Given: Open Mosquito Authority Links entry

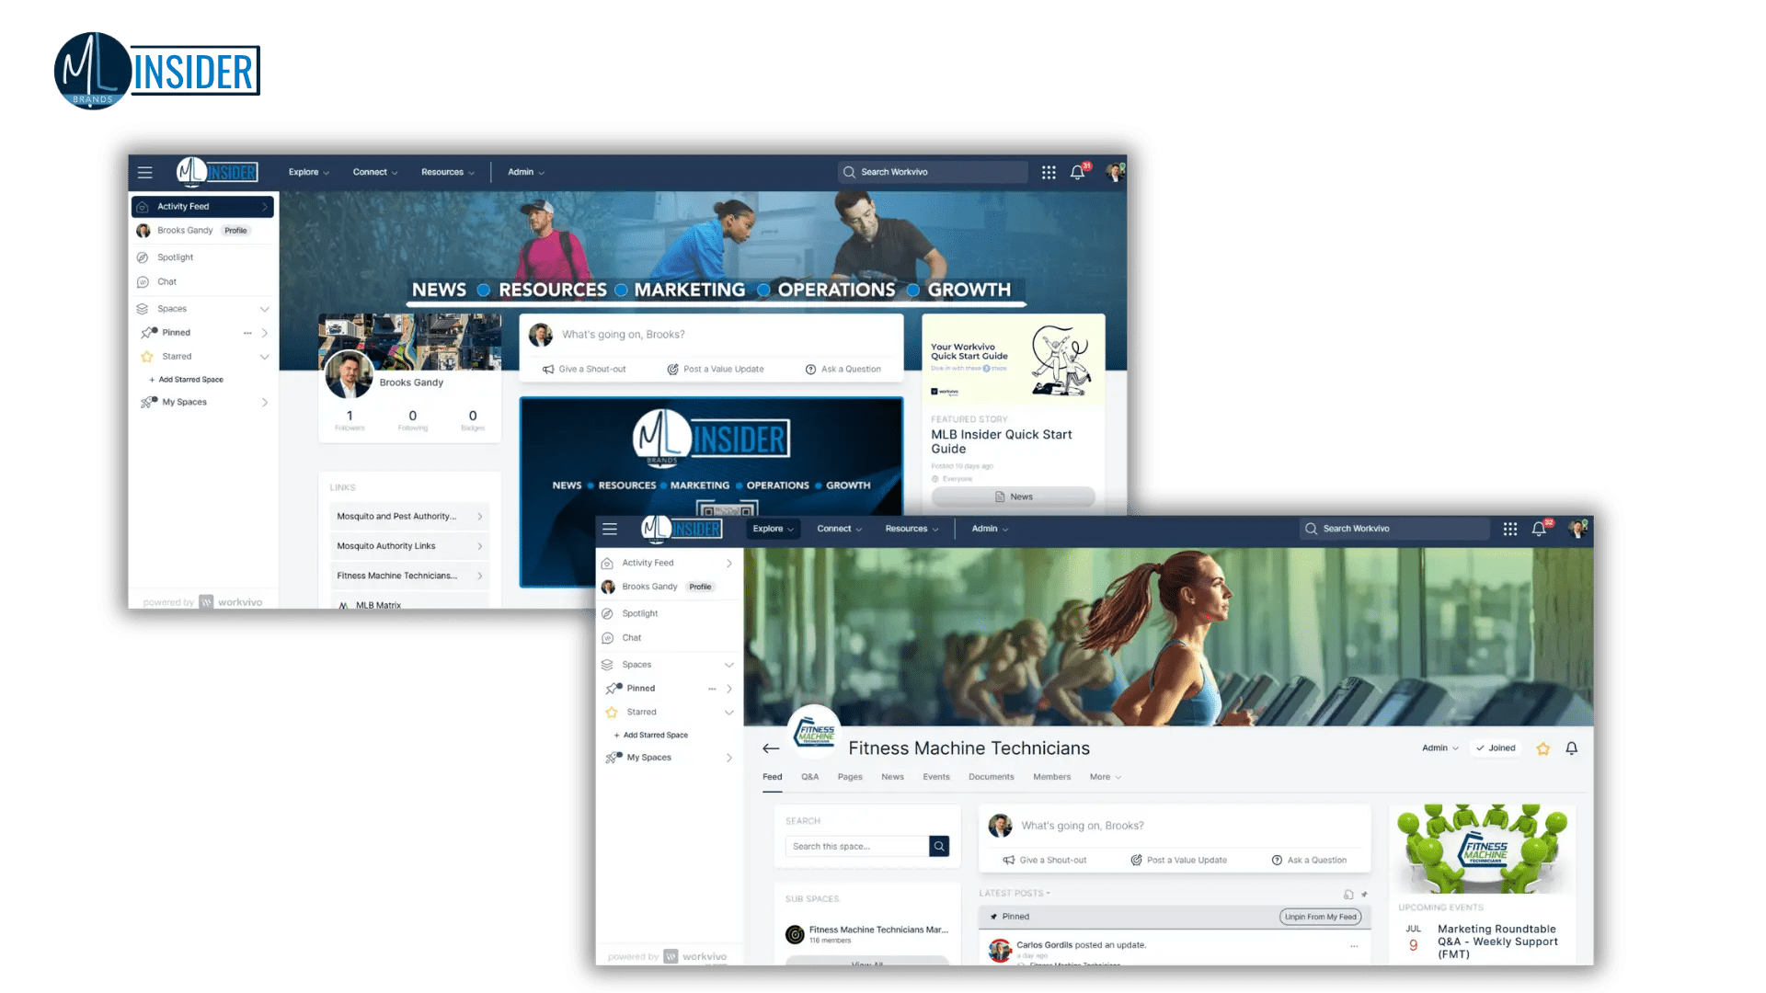Looking at the screenshot, I should click(x=409, y=546).
